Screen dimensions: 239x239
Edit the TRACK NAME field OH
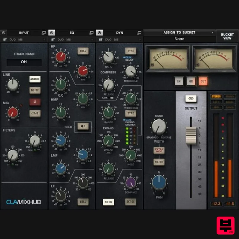click(24, 62)
